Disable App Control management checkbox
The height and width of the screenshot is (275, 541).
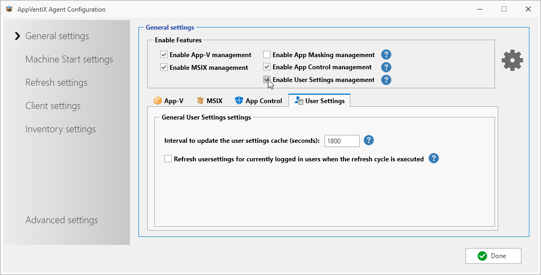click(267, 67)
